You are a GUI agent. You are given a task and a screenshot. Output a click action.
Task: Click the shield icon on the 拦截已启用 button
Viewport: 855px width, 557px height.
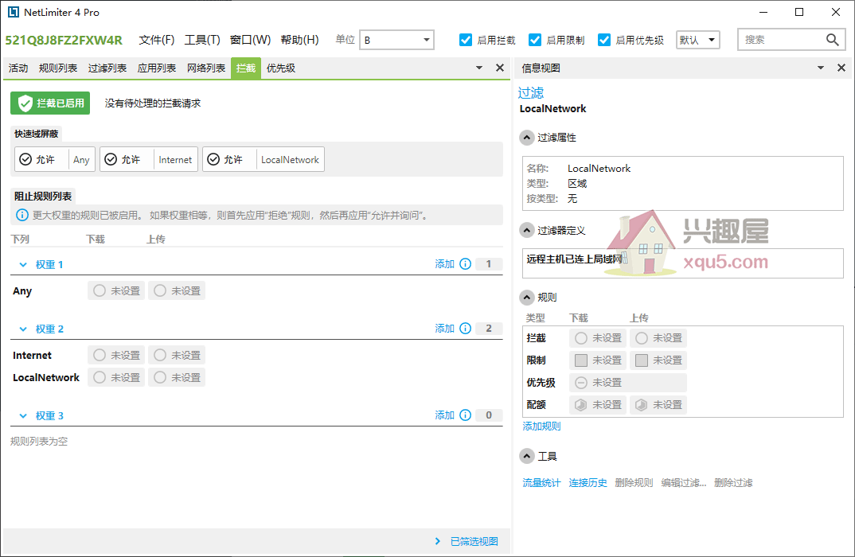point(25,103)
